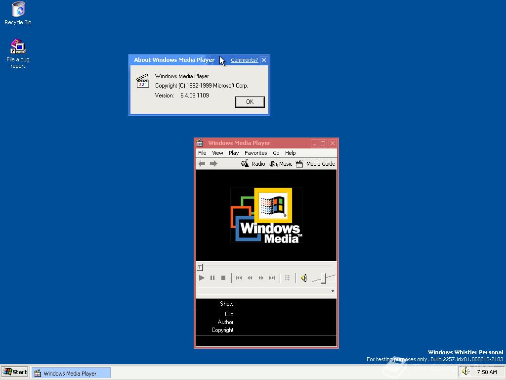Click the Copyright 1992-1999 Microsoft Corp. text
This screenshot has height=380, width=506.
(202, 86)
